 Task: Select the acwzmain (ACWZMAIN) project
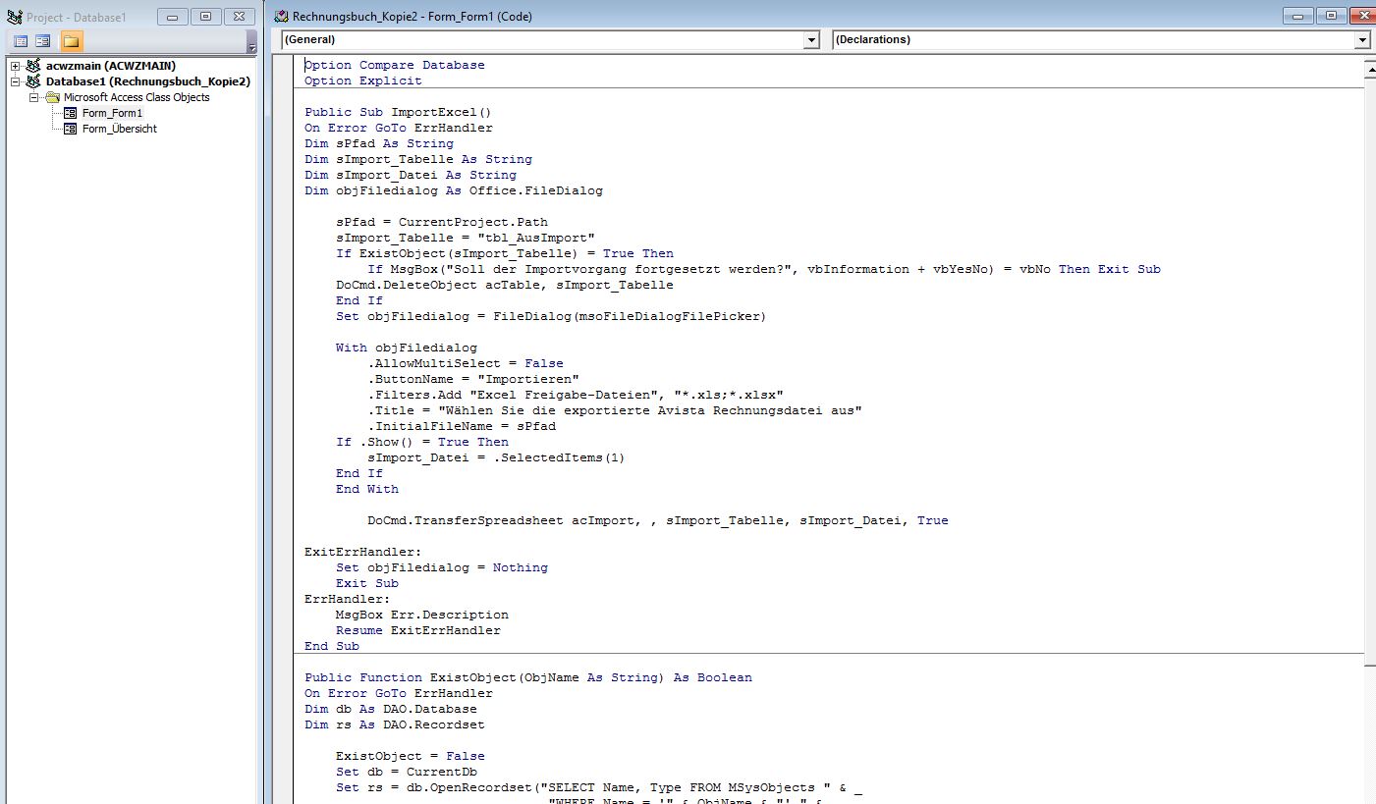[111, 66]
